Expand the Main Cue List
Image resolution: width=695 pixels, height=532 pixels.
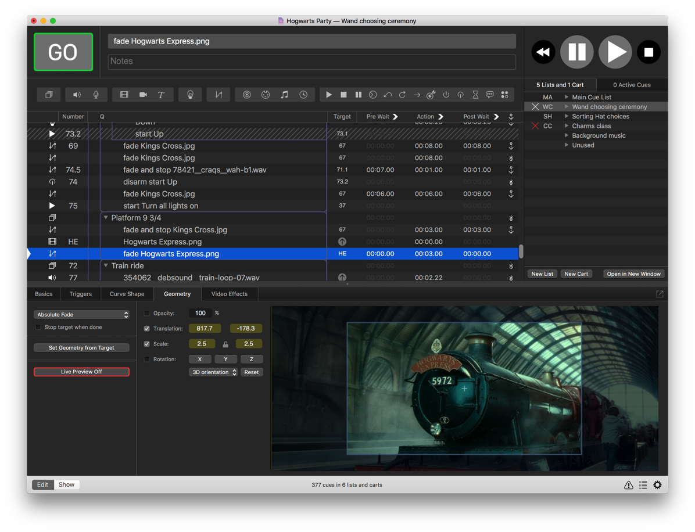(567, 97)
